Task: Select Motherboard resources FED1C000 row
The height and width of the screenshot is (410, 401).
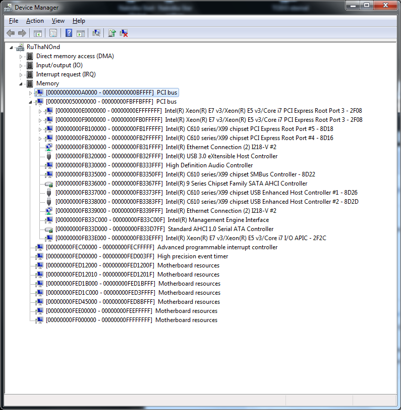Action: point(133,293)
